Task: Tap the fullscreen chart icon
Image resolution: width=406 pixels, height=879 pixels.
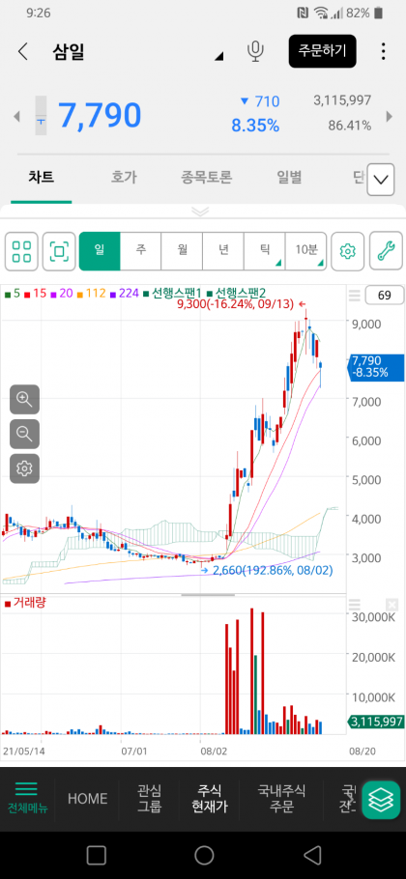Action: (x=59, y=251)
